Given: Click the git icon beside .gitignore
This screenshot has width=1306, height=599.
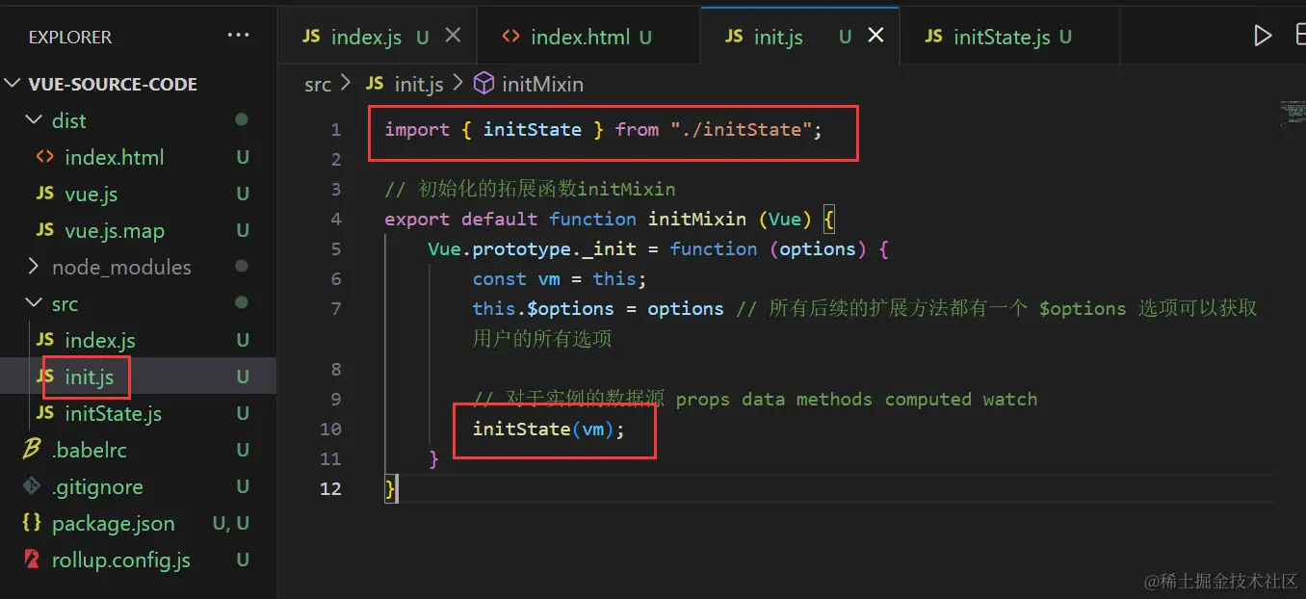Looking at the screenshot, I should pyautogui.click(x=32, y=486).
